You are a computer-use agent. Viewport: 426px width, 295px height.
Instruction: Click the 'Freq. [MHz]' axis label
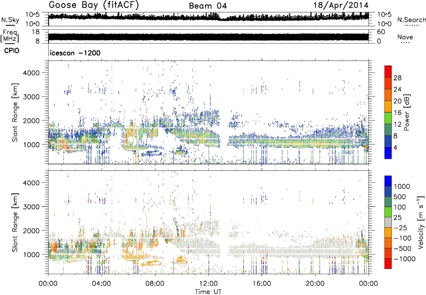(10, 36)
